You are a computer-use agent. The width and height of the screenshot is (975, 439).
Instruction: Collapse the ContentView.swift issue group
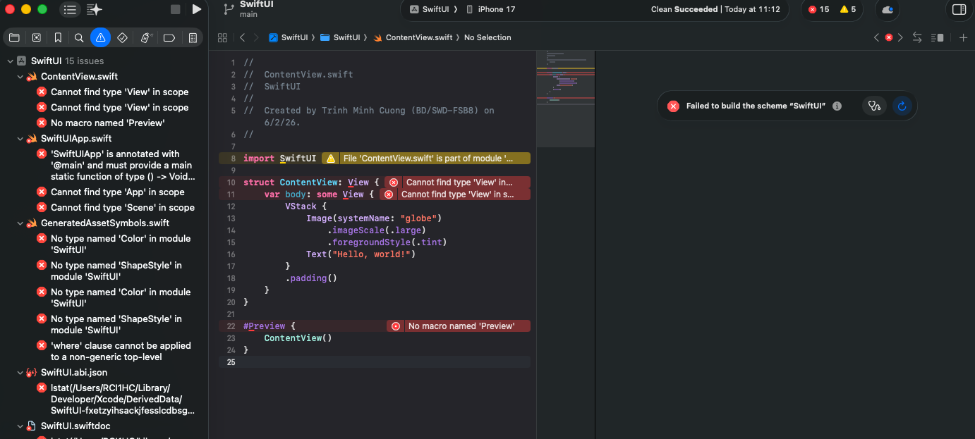click(20, 77)
